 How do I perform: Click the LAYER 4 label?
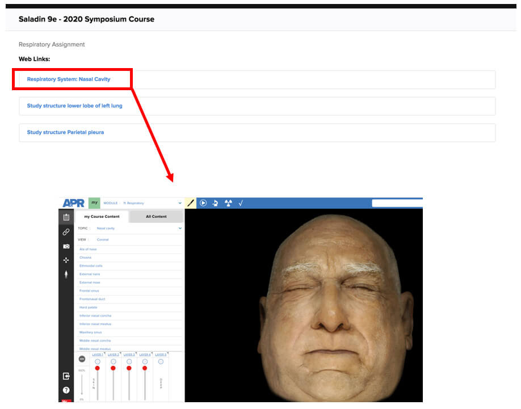click(145, 355)
